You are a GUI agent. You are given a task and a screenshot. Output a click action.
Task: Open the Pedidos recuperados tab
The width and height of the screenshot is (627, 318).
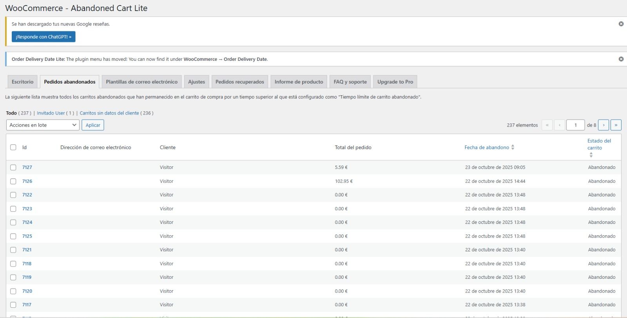[239, 82]
